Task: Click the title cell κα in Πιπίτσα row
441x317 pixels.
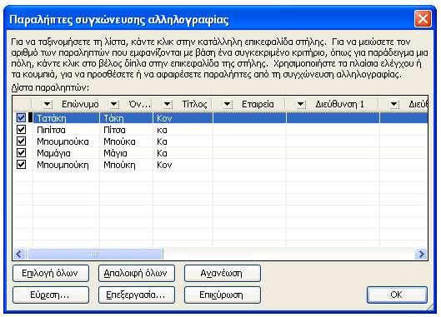Action: pyautogui.click(x=183, y=130)
